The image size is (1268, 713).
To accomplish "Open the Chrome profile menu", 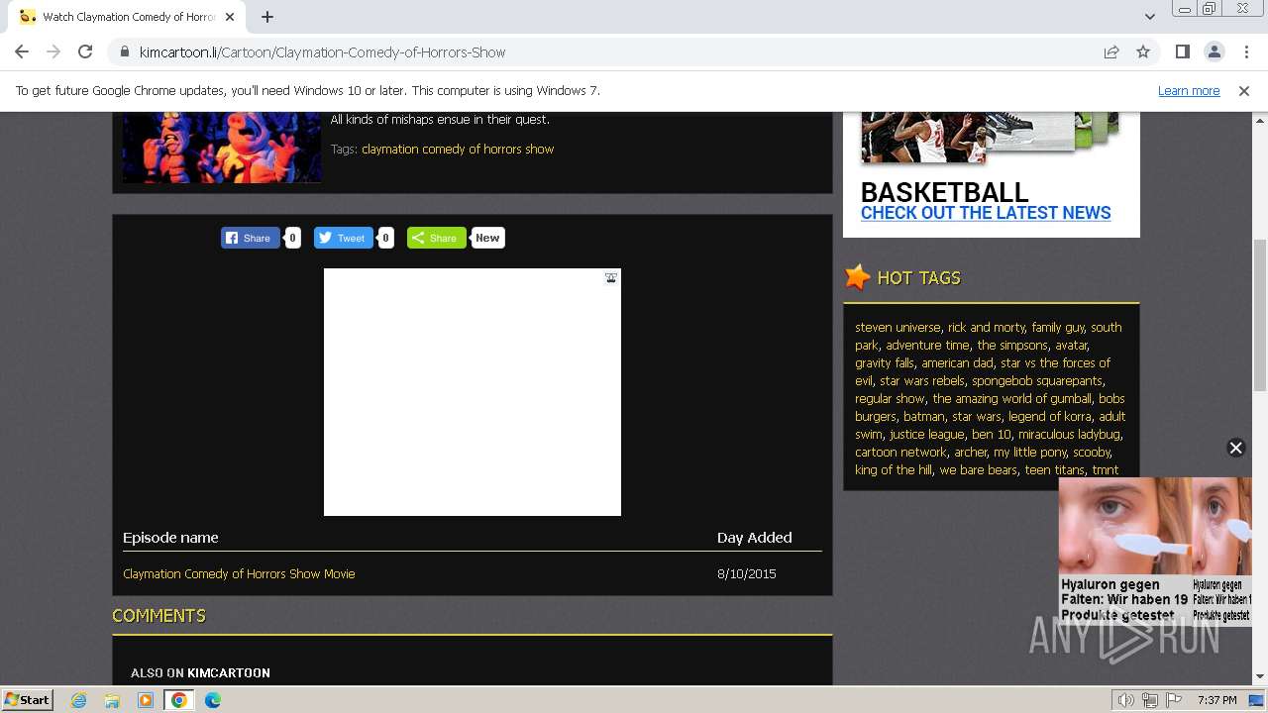I will [1214, 52].
